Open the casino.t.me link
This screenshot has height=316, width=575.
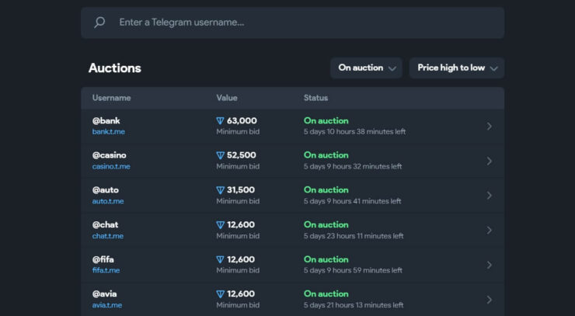[x=111, y=166]
